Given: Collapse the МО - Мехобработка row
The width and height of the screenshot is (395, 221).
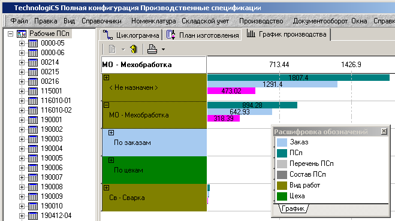Looking at the screenshot, I should coord(106,105).
